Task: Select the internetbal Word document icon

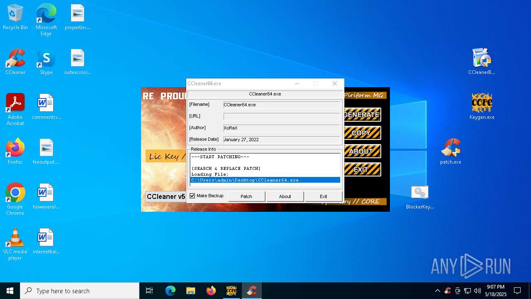Action: point(46,242)
